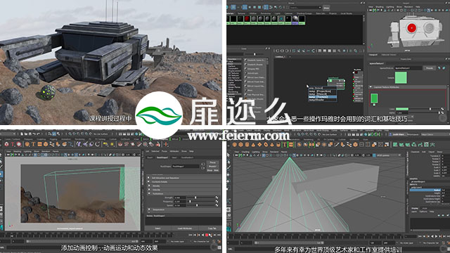Select the red material swatch in Hypershade

(x=247, y=19)
